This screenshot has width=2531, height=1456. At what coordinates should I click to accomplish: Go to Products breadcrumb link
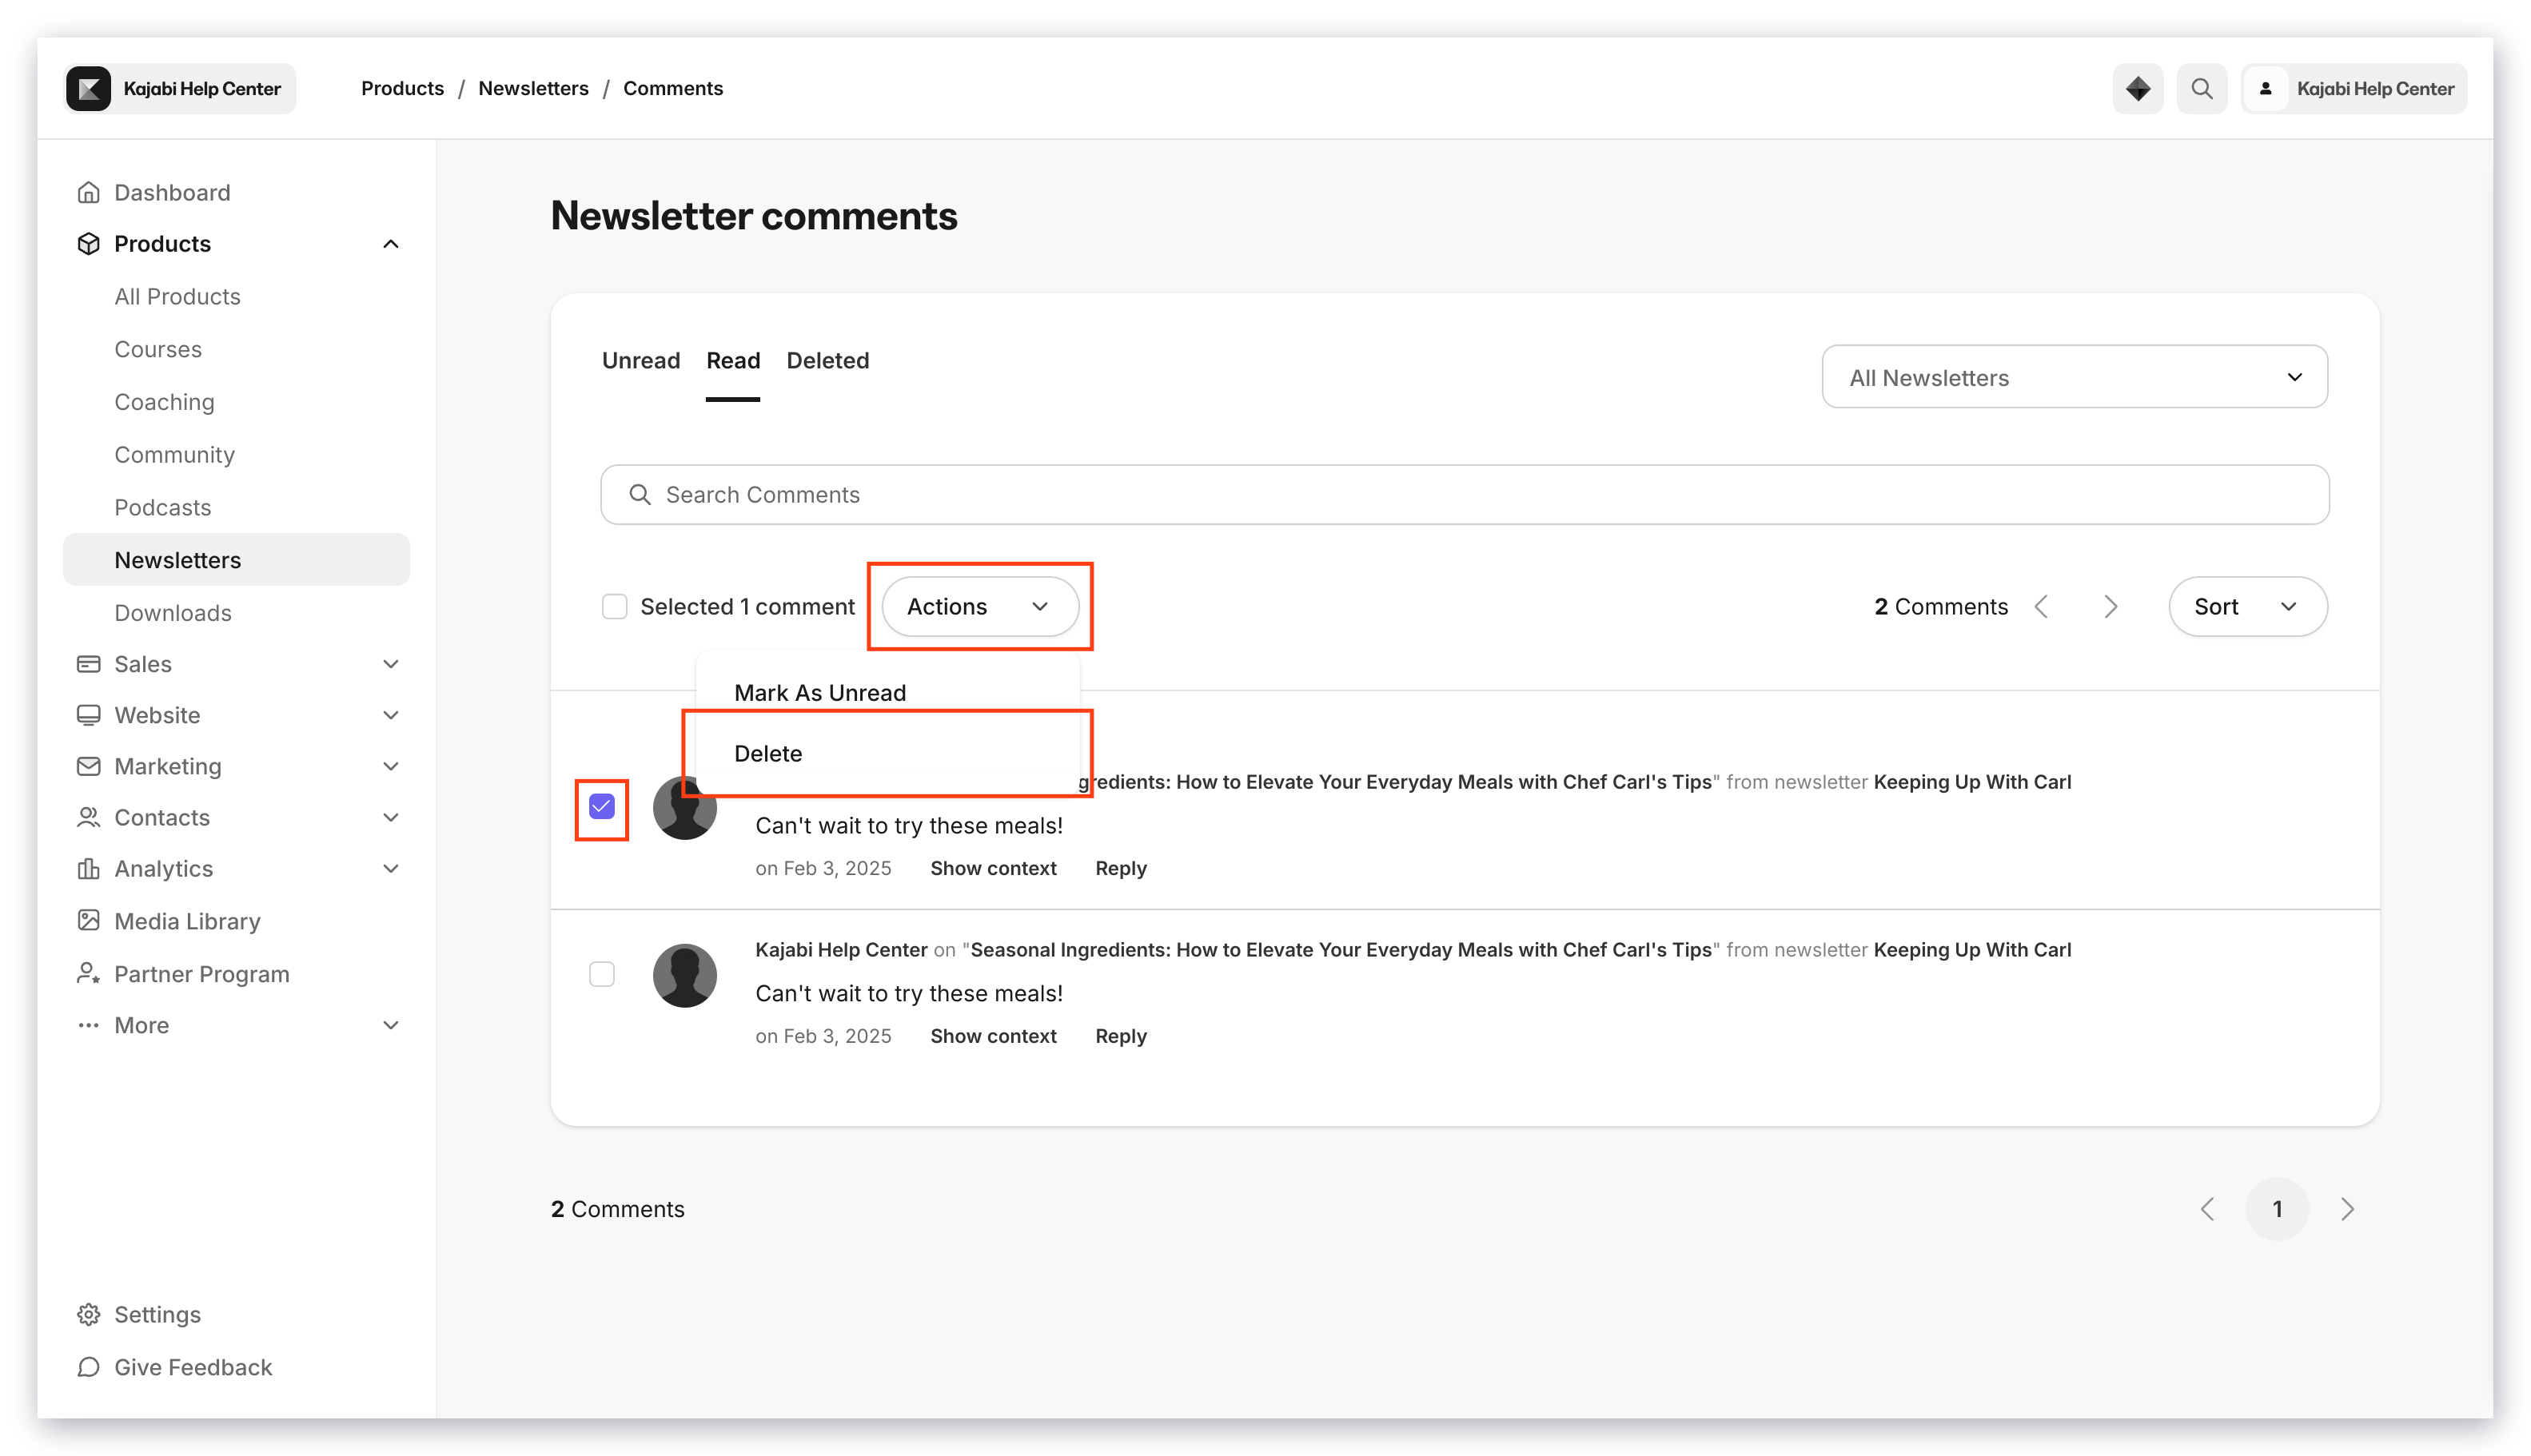click(x=402, y=88)
